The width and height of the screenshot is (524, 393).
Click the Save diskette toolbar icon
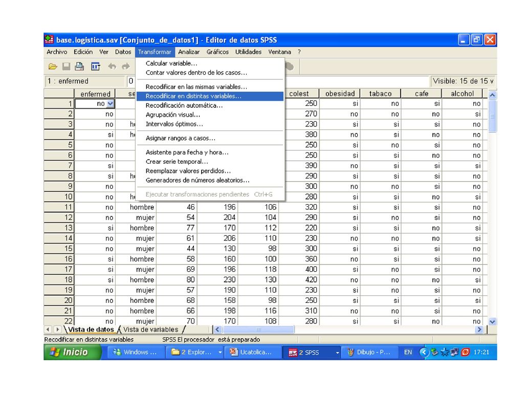[66, 67]
